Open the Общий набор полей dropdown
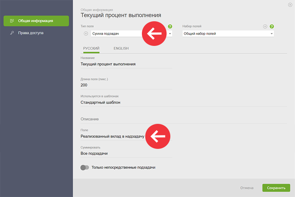This screenshot has width=295, height=197. point(228,34)
